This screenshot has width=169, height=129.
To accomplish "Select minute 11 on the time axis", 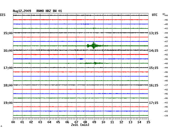I will 112,122.
